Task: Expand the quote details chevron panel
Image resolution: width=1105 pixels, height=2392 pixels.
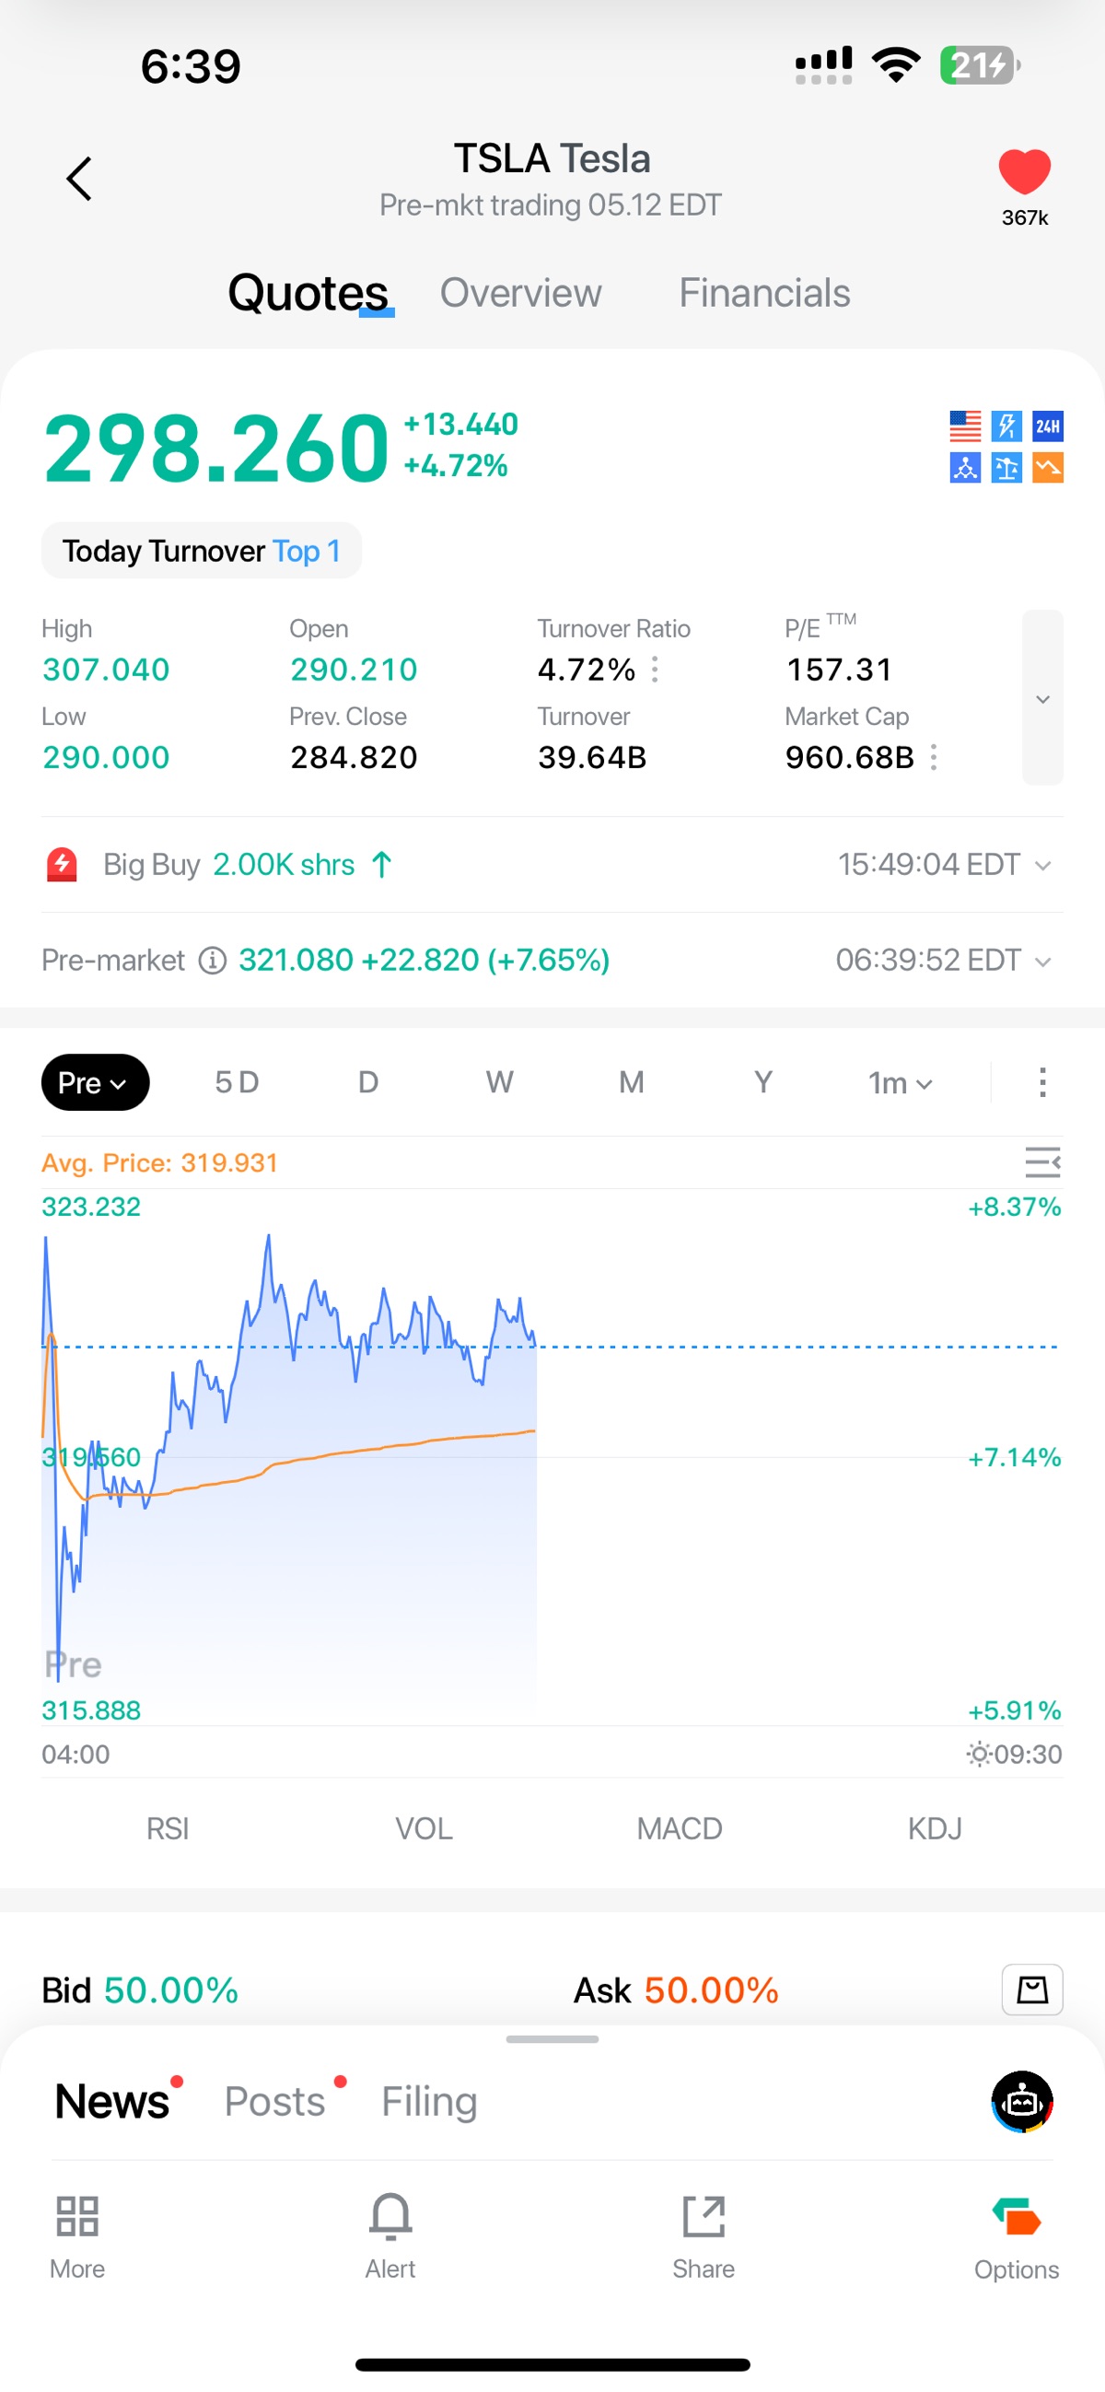Action: pyautogui.click(x=1041, y=698)
